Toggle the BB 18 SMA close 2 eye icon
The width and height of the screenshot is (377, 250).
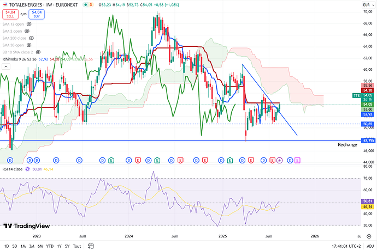coord(38,52)
